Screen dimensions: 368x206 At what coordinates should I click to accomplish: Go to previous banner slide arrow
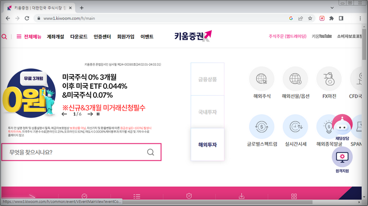pyautogui.click(x=64, y=114)
